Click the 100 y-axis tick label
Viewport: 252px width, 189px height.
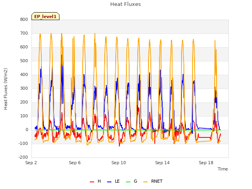(24, 116)
